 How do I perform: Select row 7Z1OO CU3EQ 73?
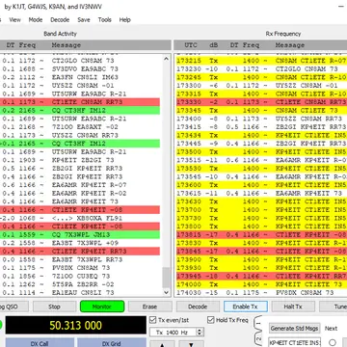80,277
